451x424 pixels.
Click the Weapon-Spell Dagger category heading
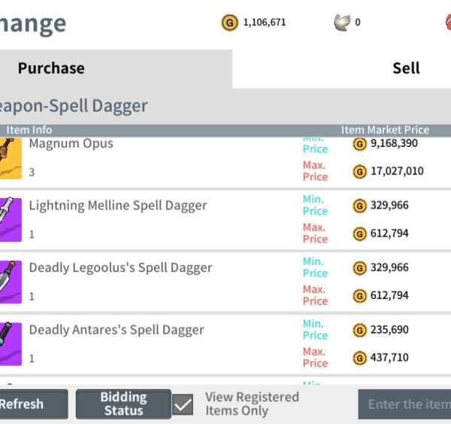click(x=72, y=106)
